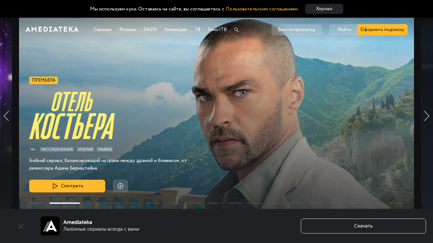The height and width of the screenshot is (243, 433).
Task: Click the Войти login button
Action: [344, 30]
